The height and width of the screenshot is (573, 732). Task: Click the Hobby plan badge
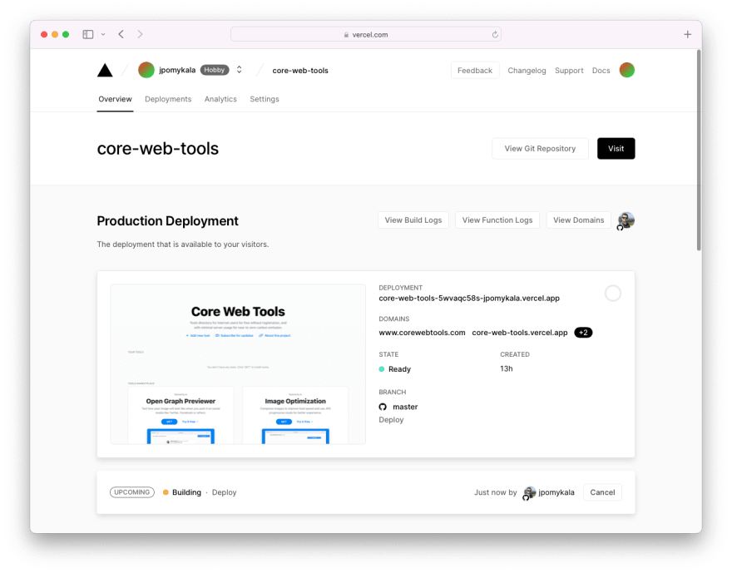(x=215, y=70)
